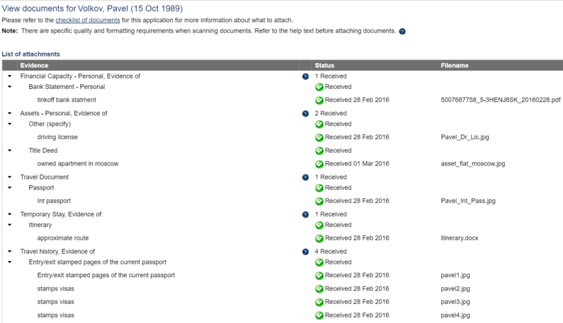Image resolution: width=563 pixels, height=323 pixels.
Task: Open help icon for Temporary Stay evidence
Action: coord(305,215)
